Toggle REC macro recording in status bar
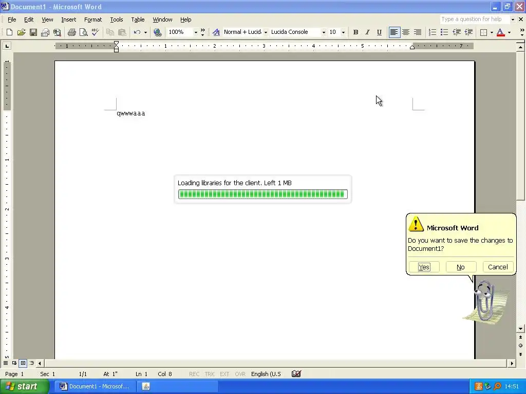526x394 pixels. (194, 374)
